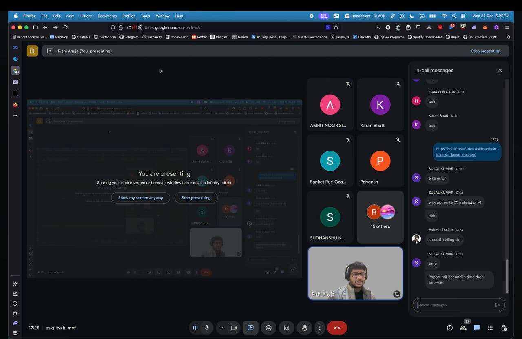
Task: Click the send message arrow icon
Action: 498,305
